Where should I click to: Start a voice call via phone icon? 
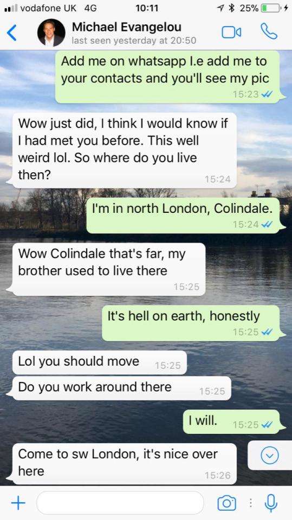point(269,31)
